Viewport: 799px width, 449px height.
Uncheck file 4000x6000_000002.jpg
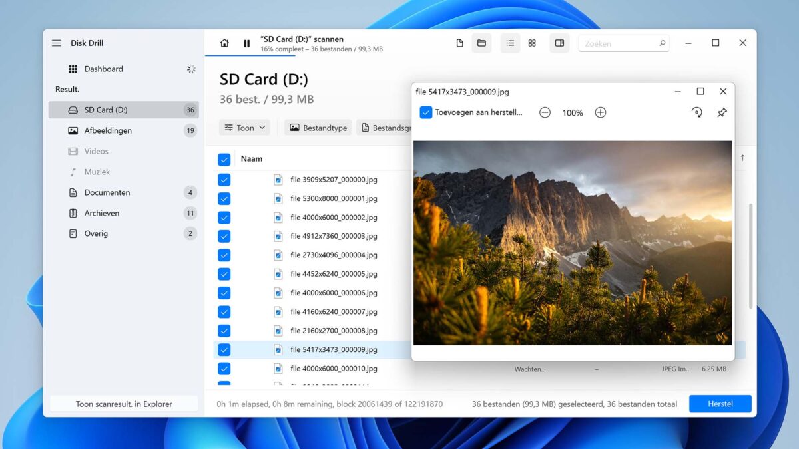224,218
